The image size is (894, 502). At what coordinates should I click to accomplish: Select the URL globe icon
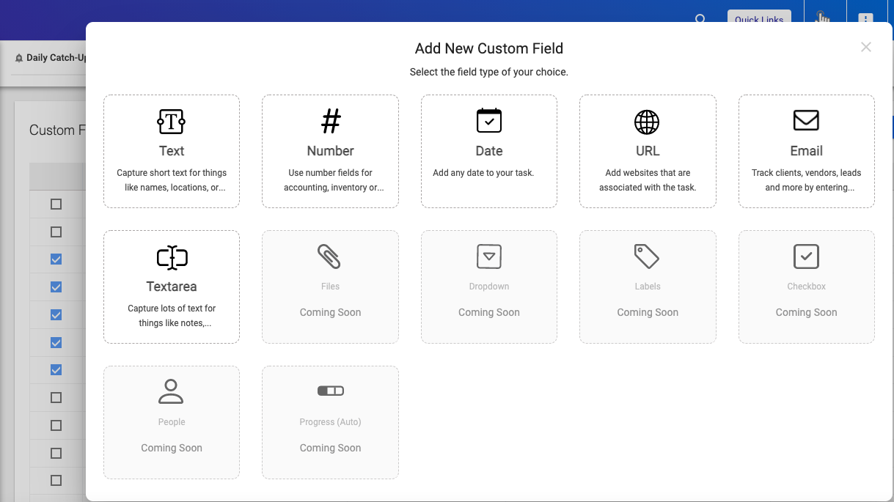click(x=648, y=122)
